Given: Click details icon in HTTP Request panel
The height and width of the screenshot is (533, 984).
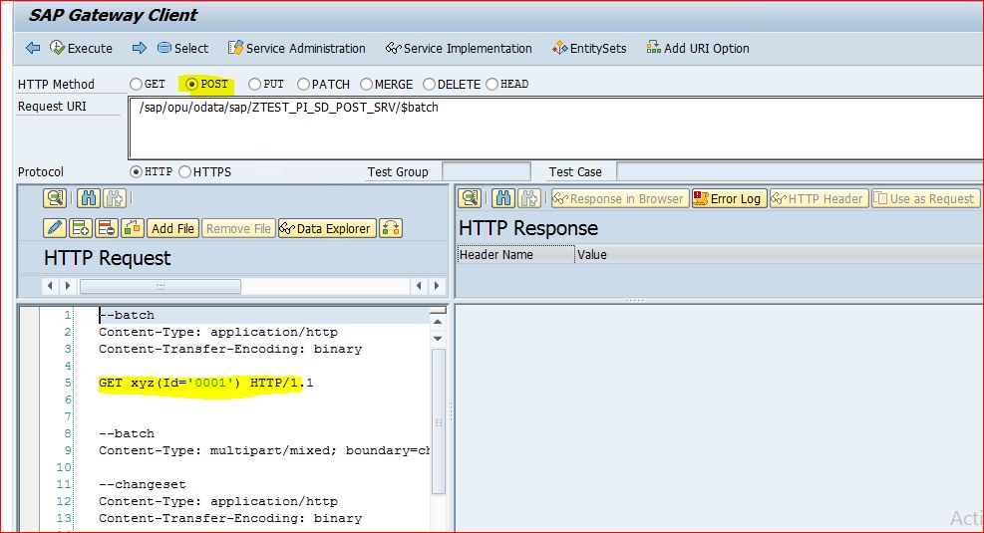Looking at the screenshot, I should (x=55, y=198).
